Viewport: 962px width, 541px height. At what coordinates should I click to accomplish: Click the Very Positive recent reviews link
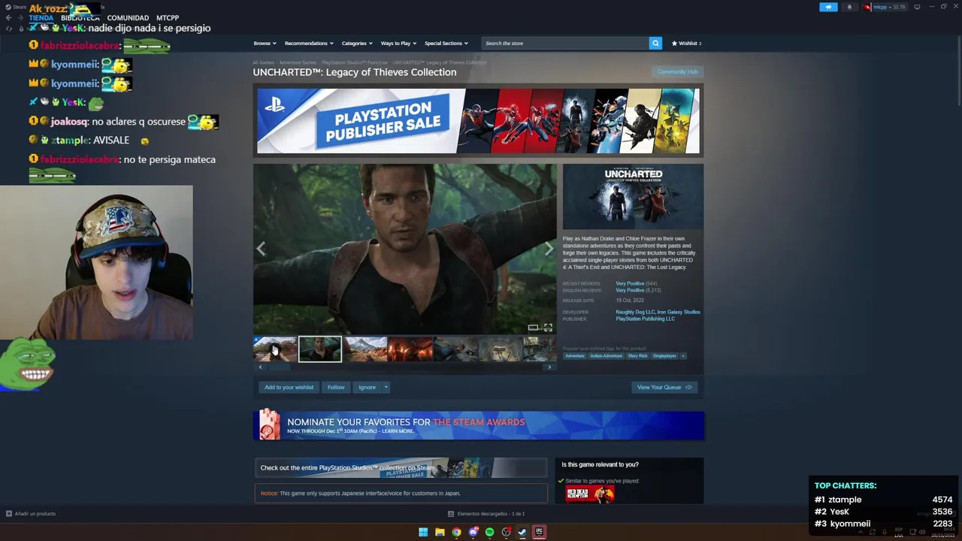pyautogui.click(x=630, y=283)
